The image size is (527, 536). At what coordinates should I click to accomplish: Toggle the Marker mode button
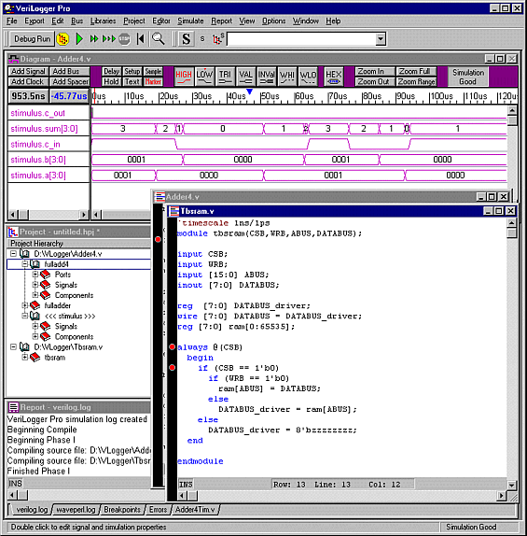coord(153,81)
